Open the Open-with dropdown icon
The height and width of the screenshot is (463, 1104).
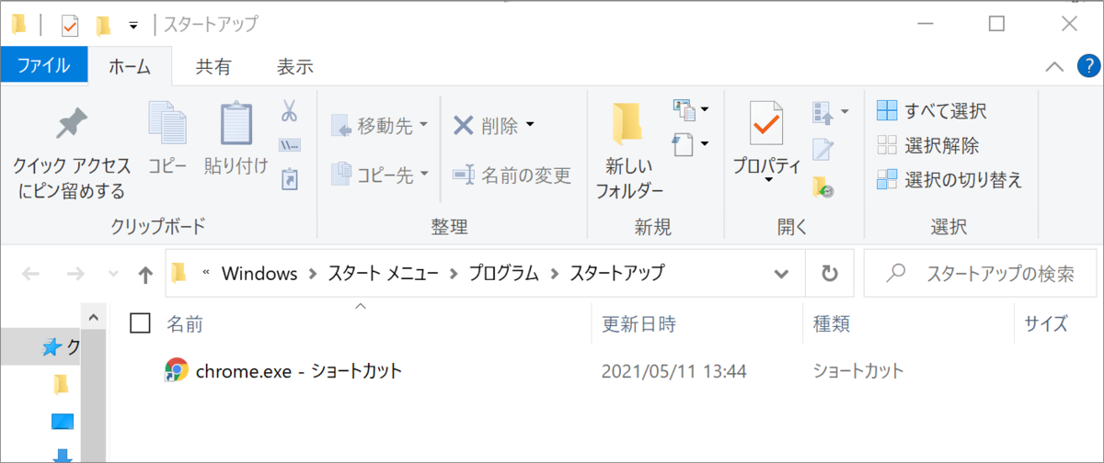[830, 112]
